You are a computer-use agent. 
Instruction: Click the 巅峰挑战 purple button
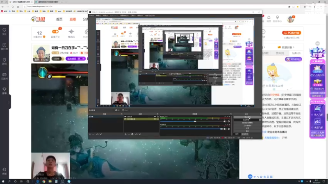(x=75, y=59)
